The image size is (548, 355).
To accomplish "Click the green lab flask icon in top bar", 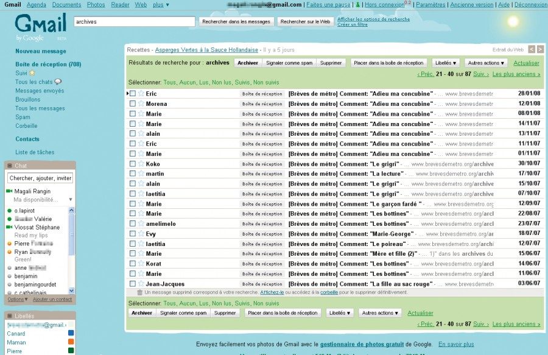I will (357, 5).
